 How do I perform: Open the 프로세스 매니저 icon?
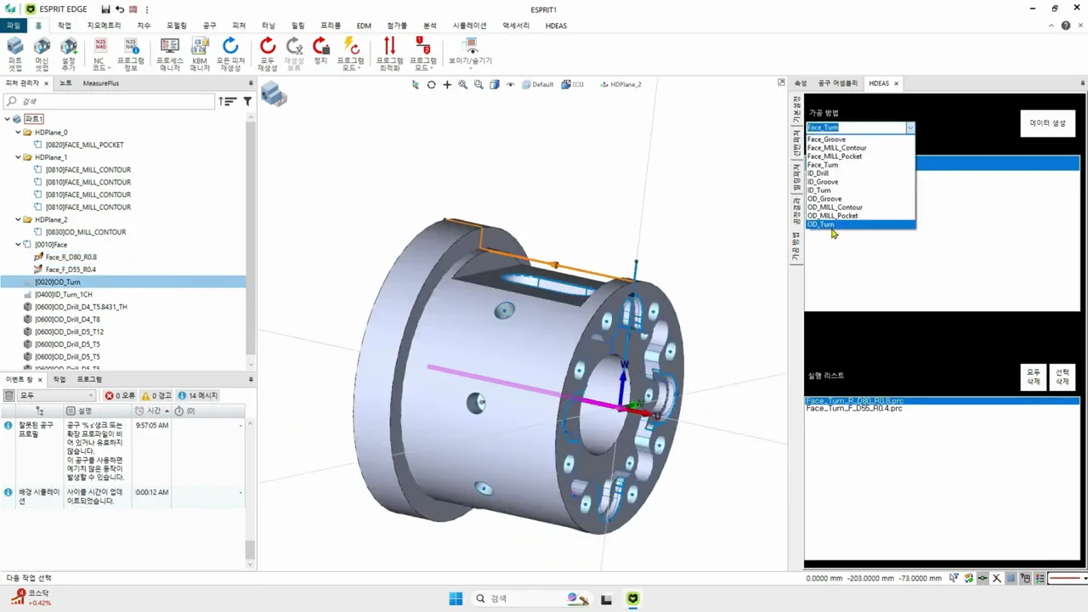pos(170,54)
